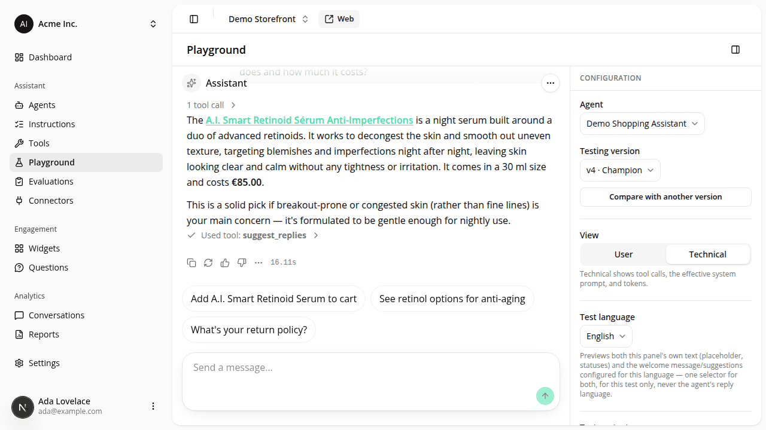Choose What's your return policy? suggestion
The image size is (766, 430).
[x=249, y=330]
